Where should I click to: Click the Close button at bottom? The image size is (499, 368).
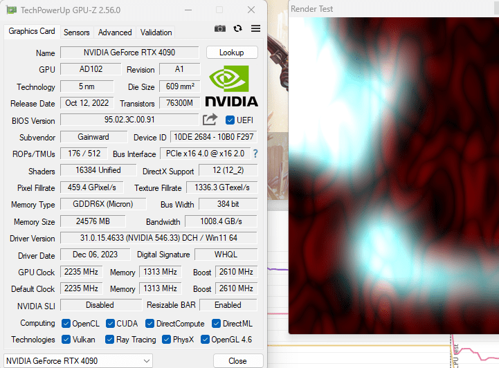pyautogui.click(x=237, y=361)
